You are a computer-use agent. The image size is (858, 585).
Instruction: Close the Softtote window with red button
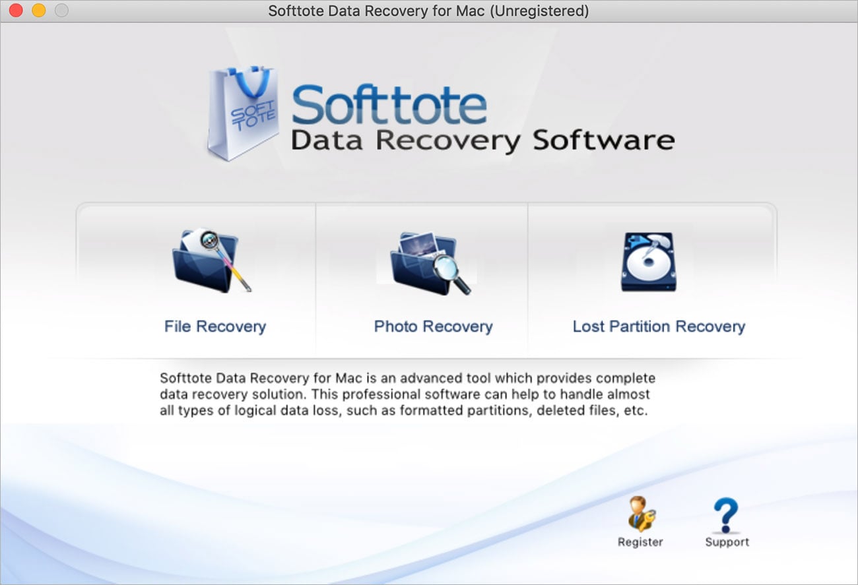coord(16,11)
